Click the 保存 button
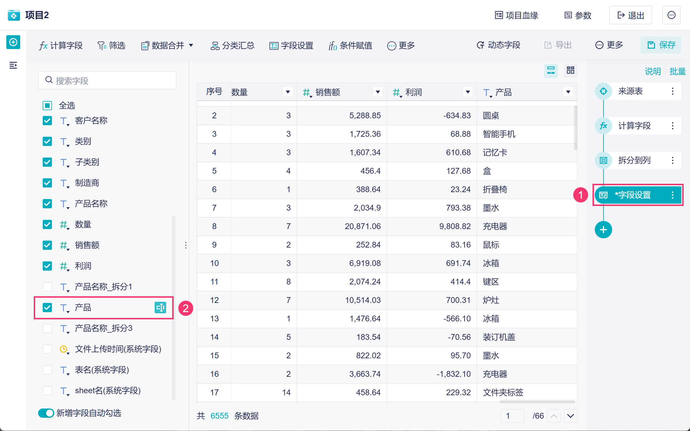 point(661,45)
